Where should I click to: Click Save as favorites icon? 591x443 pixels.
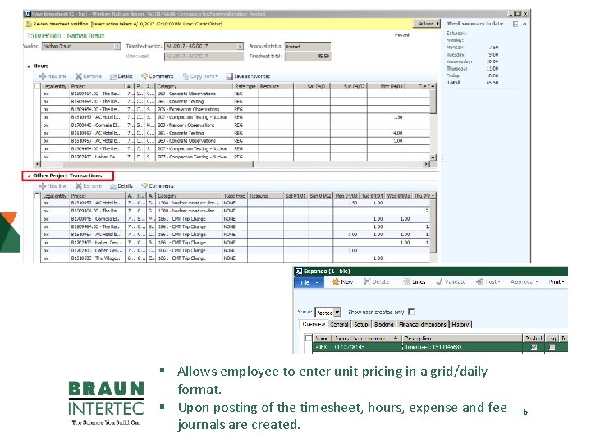point(230,76)
